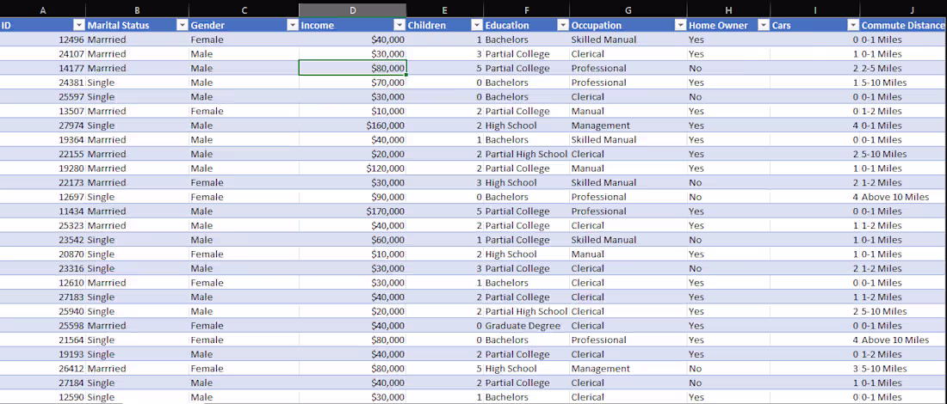Select the $90,000 income cell
This screenshot has width=947, height=404.
click(353, 197)
